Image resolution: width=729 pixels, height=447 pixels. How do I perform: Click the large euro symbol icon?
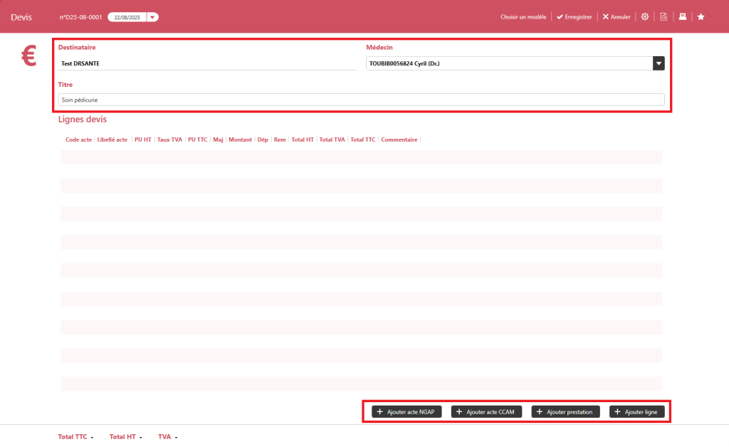tap(29, 56)
